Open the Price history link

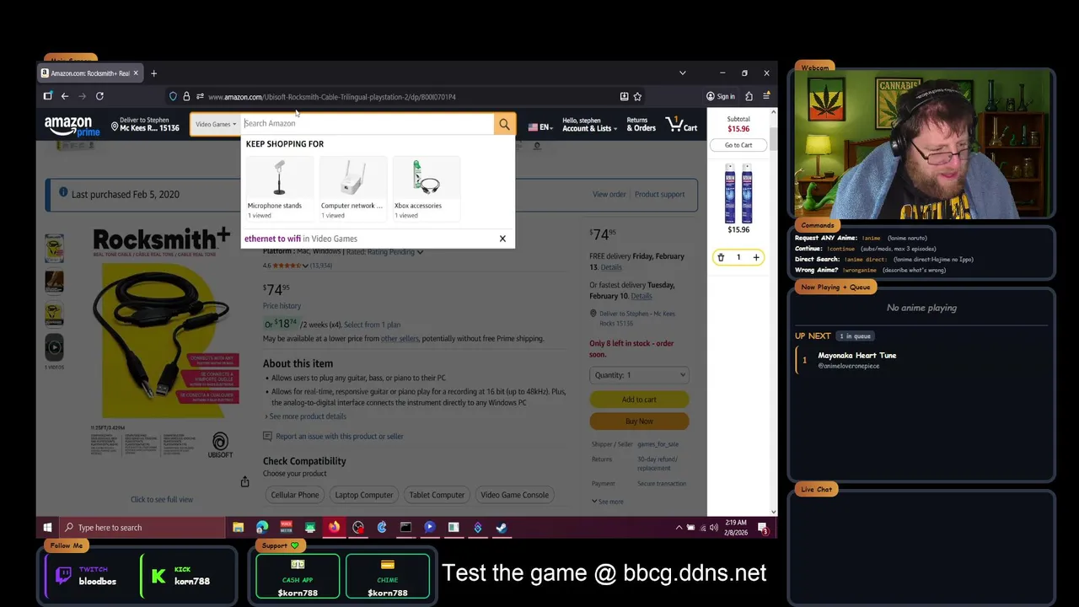(282, 306)
